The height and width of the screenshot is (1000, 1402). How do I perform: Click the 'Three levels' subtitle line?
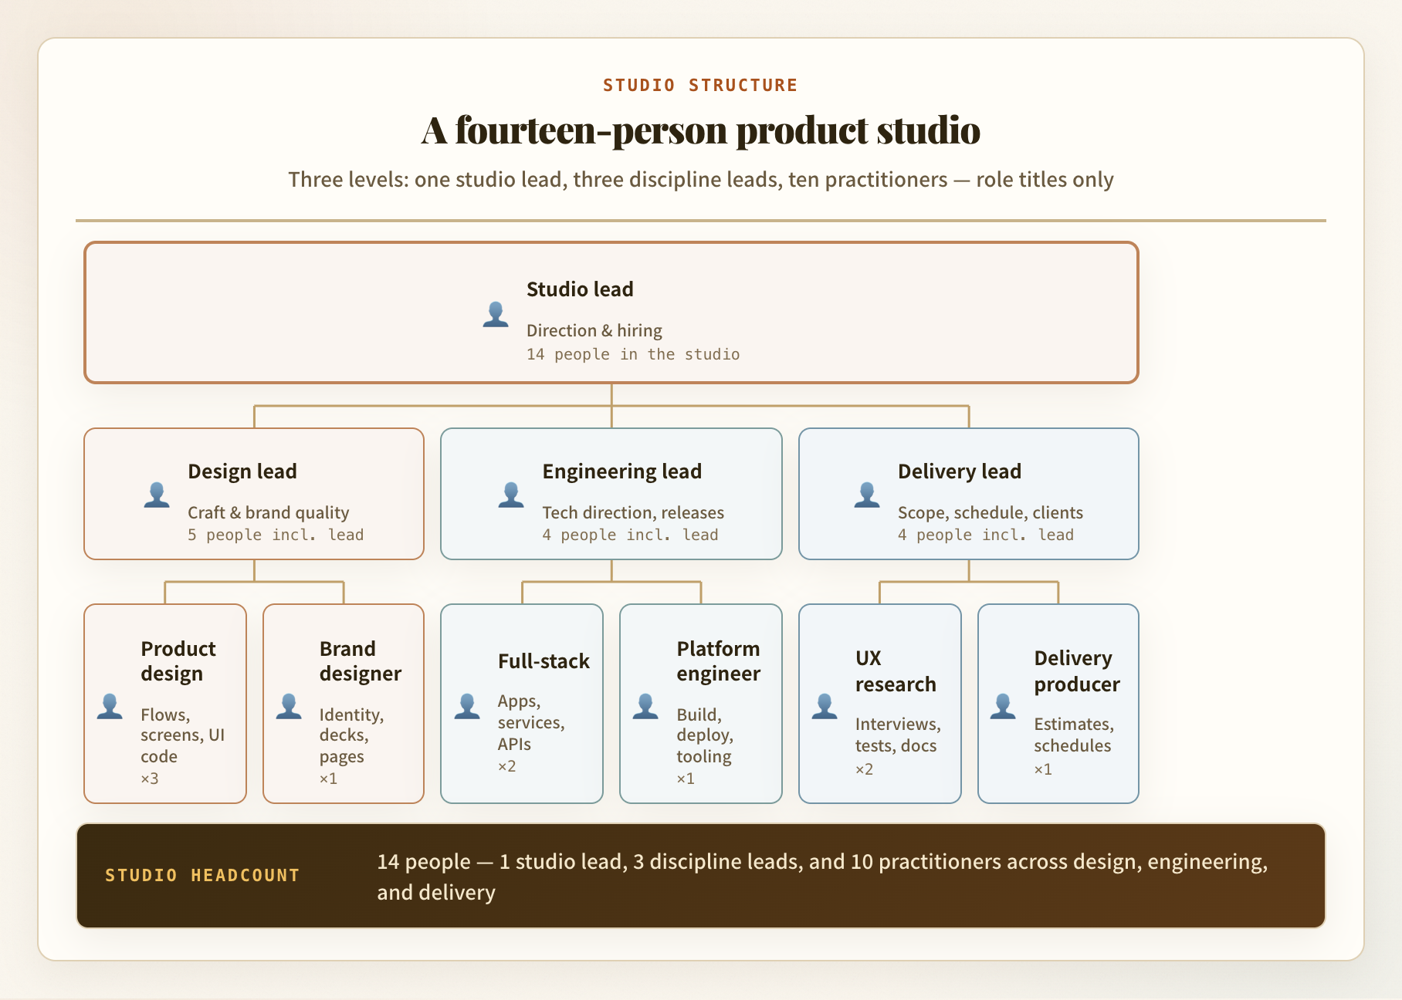point(701,180)
